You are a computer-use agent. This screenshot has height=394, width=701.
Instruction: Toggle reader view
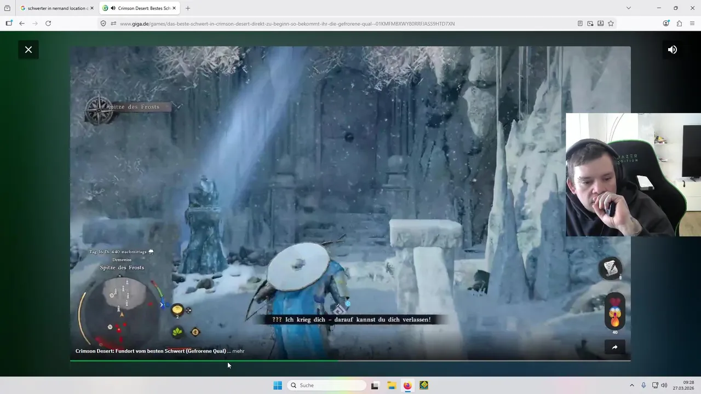point(580,24)
